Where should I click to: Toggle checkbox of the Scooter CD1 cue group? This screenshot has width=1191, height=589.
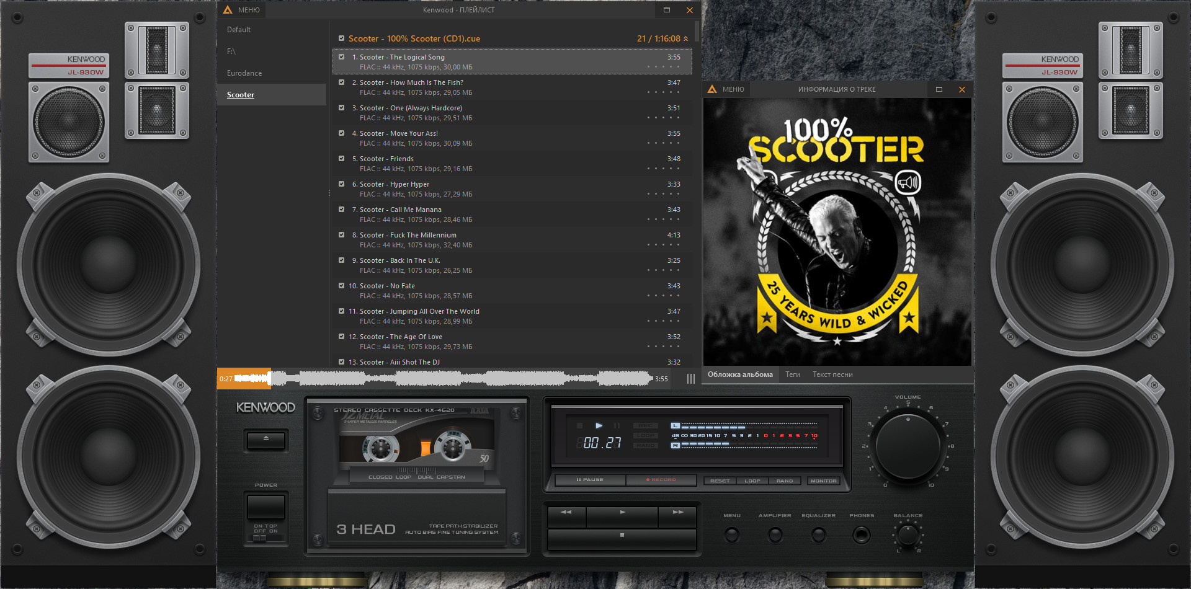click(341, 38)
